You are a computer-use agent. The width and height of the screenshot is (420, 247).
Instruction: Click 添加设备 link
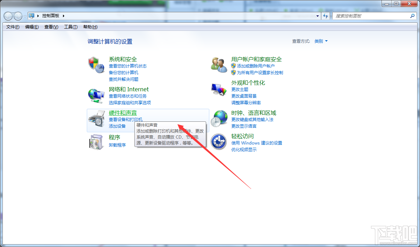117,126
